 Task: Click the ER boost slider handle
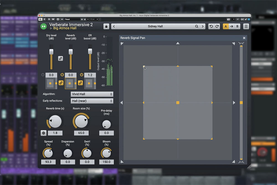(x=90, y=51)
